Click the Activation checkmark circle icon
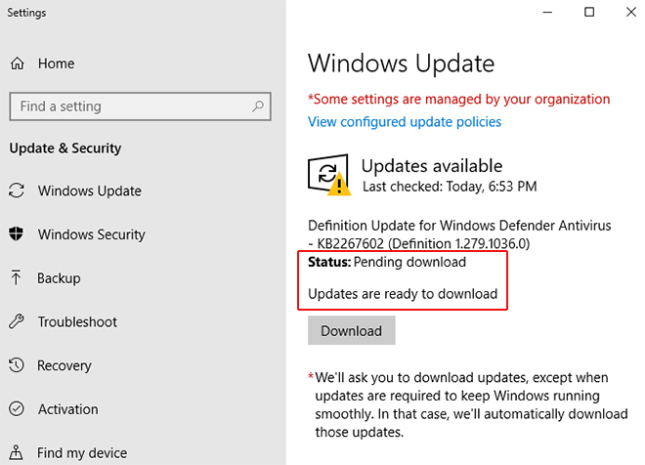645x465 pixels. click(x=17, y=408)
